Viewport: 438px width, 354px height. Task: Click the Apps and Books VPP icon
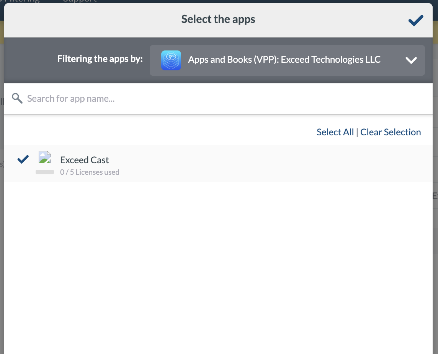[171, 60]
